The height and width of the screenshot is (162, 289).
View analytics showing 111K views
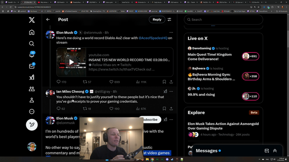coord(141,82)
